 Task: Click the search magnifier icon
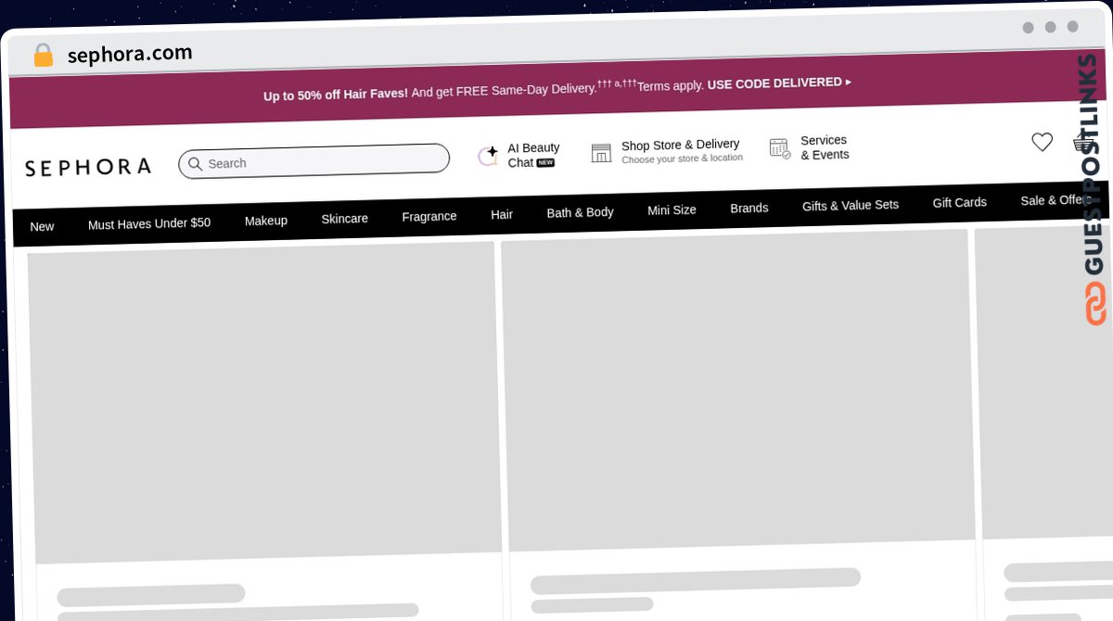pos(195,164)
